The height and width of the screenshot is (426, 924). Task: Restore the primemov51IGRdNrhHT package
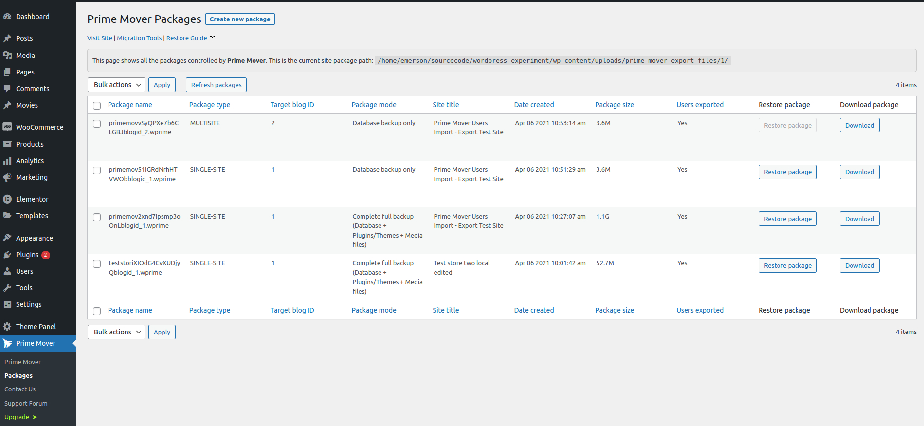coord(788,172)
